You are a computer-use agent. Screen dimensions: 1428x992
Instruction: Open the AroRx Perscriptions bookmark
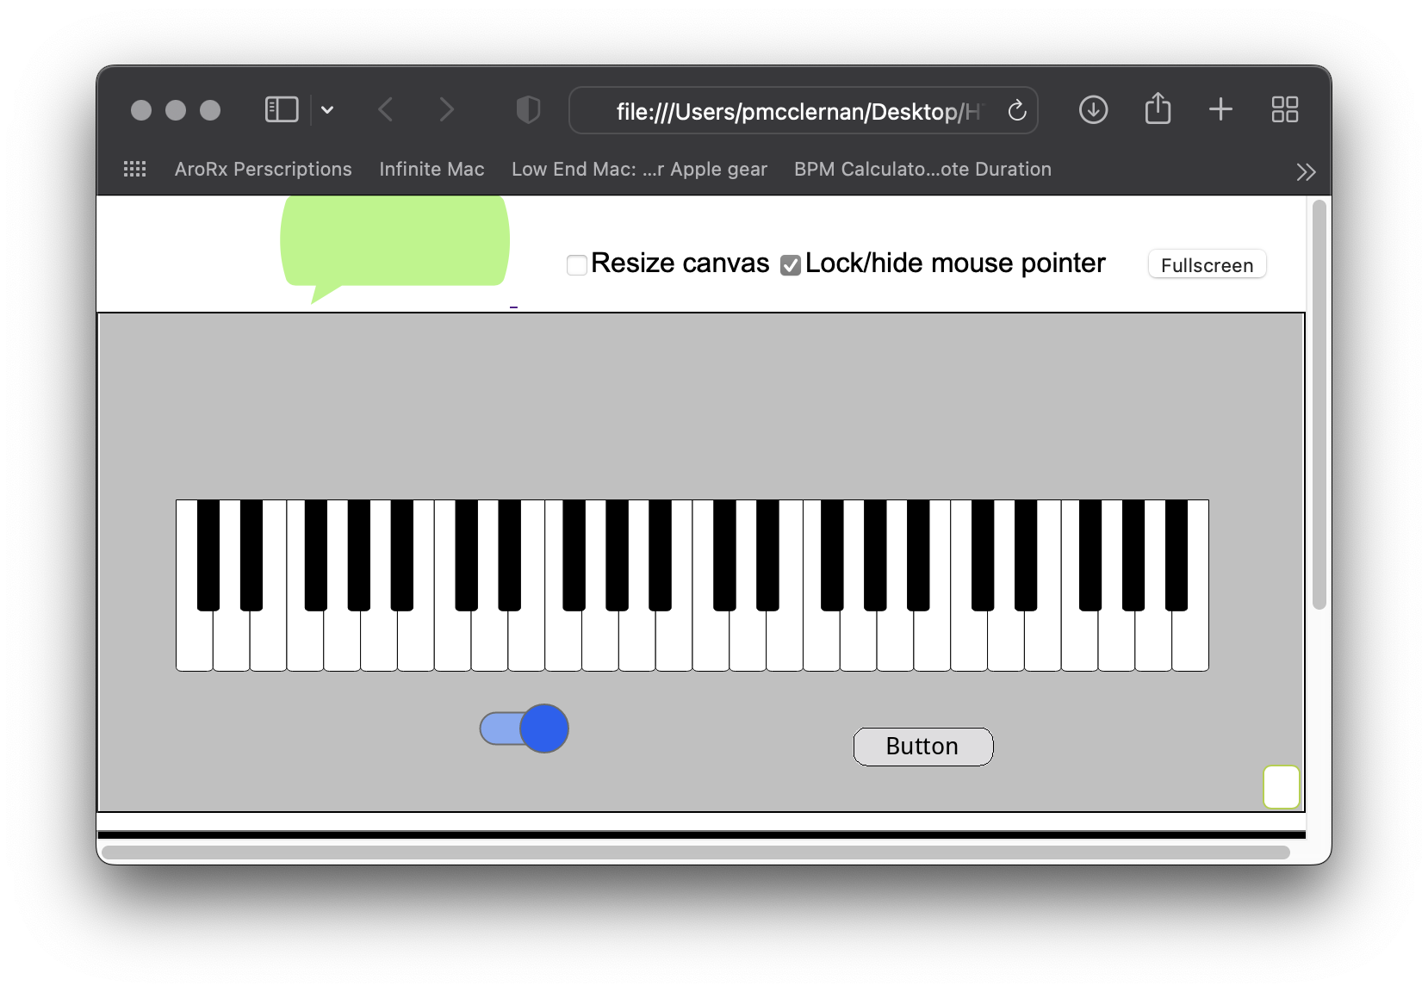pyautogui.click(x=263, y=169)
